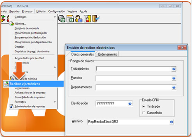
Task: Minimize the main application window
Action: pyautogui.click(x=163, y=6)
